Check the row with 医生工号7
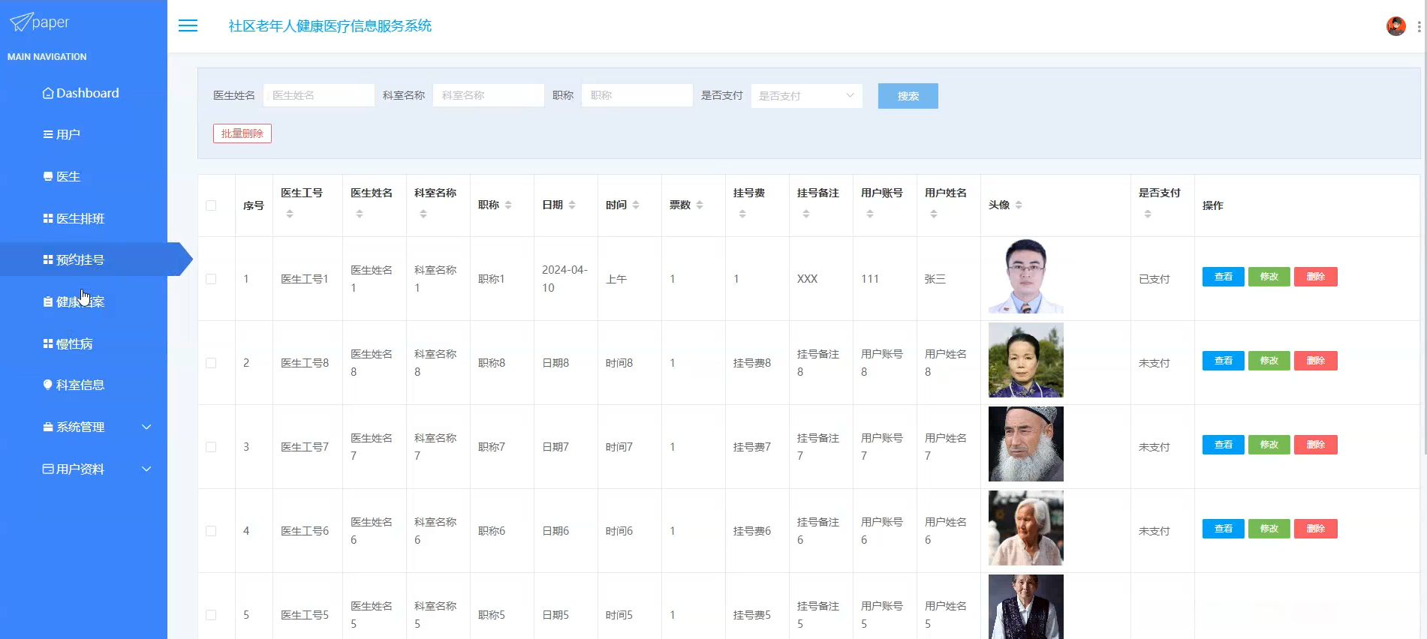Viewport: 1427px width, 639px height. click(211, 447)
